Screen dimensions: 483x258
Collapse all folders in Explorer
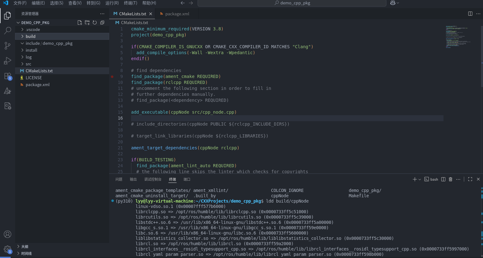(x=102, y=23)
